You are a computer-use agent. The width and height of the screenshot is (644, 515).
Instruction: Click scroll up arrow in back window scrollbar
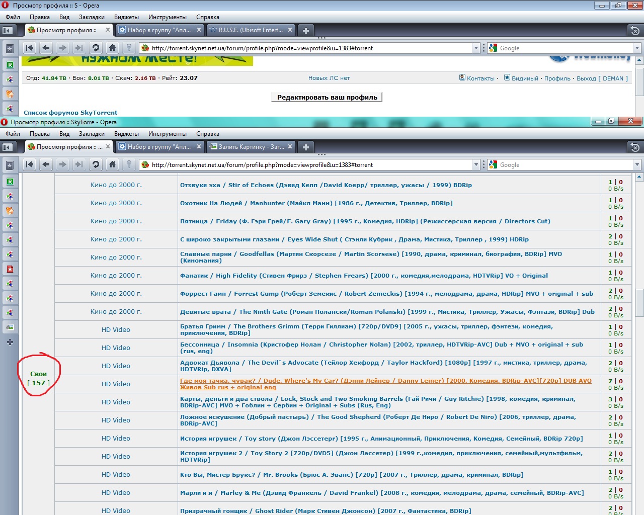point(639,60)
